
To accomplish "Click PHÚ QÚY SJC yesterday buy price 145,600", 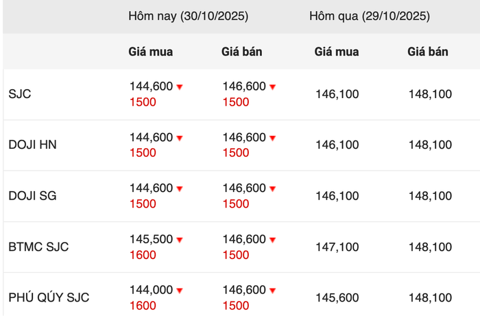I will click(x=337, y=297).
